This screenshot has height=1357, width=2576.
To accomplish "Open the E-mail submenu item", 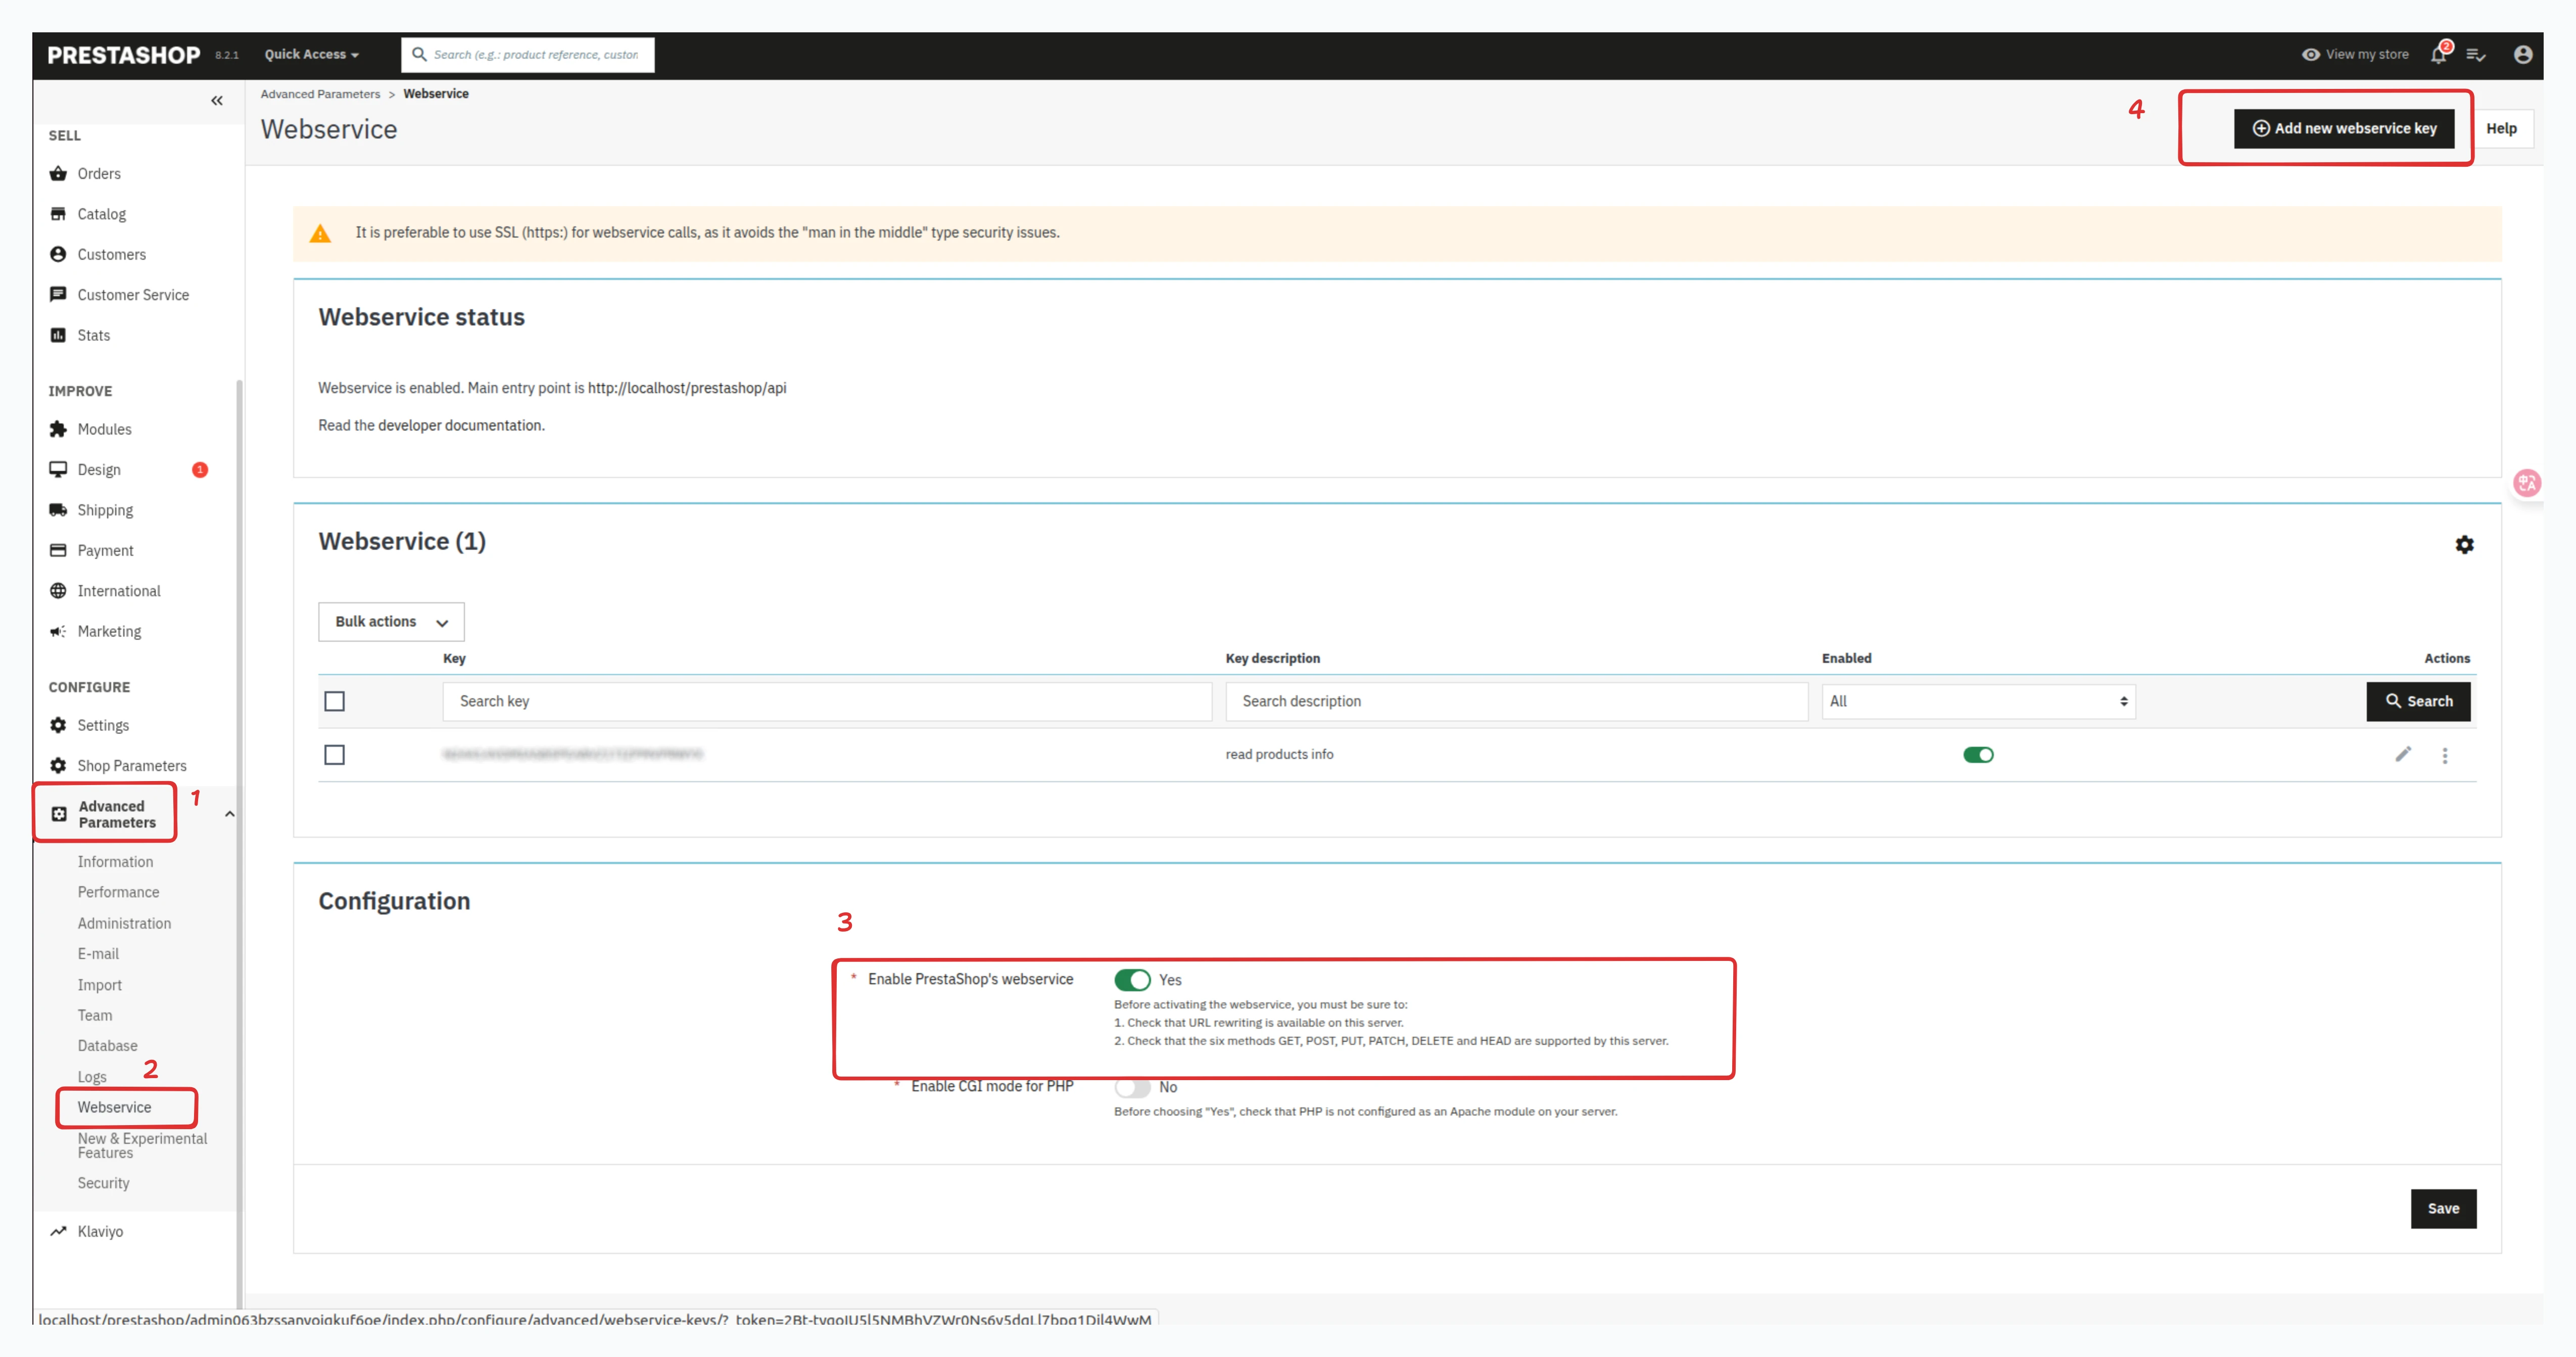I will pyautogui.click(x=98, y=953).
